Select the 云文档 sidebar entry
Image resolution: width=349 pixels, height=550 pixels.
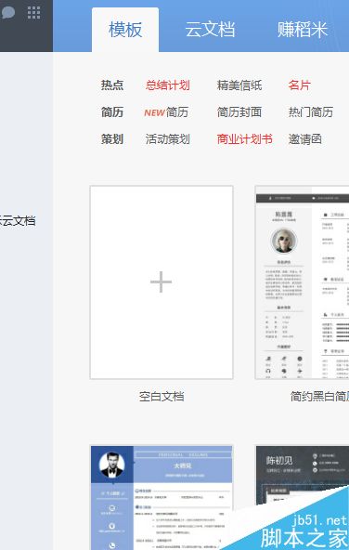[x=18, y=221]
